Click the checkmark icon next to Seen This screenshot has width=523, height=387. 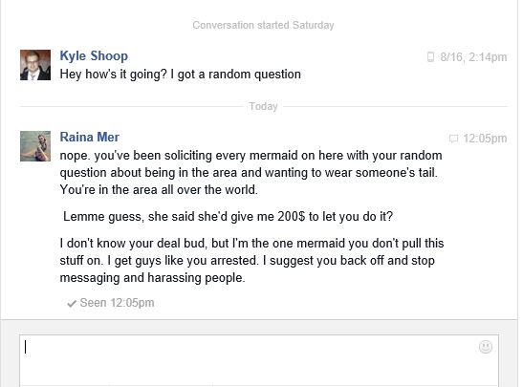pyautogui.click(x=72, y=303)
